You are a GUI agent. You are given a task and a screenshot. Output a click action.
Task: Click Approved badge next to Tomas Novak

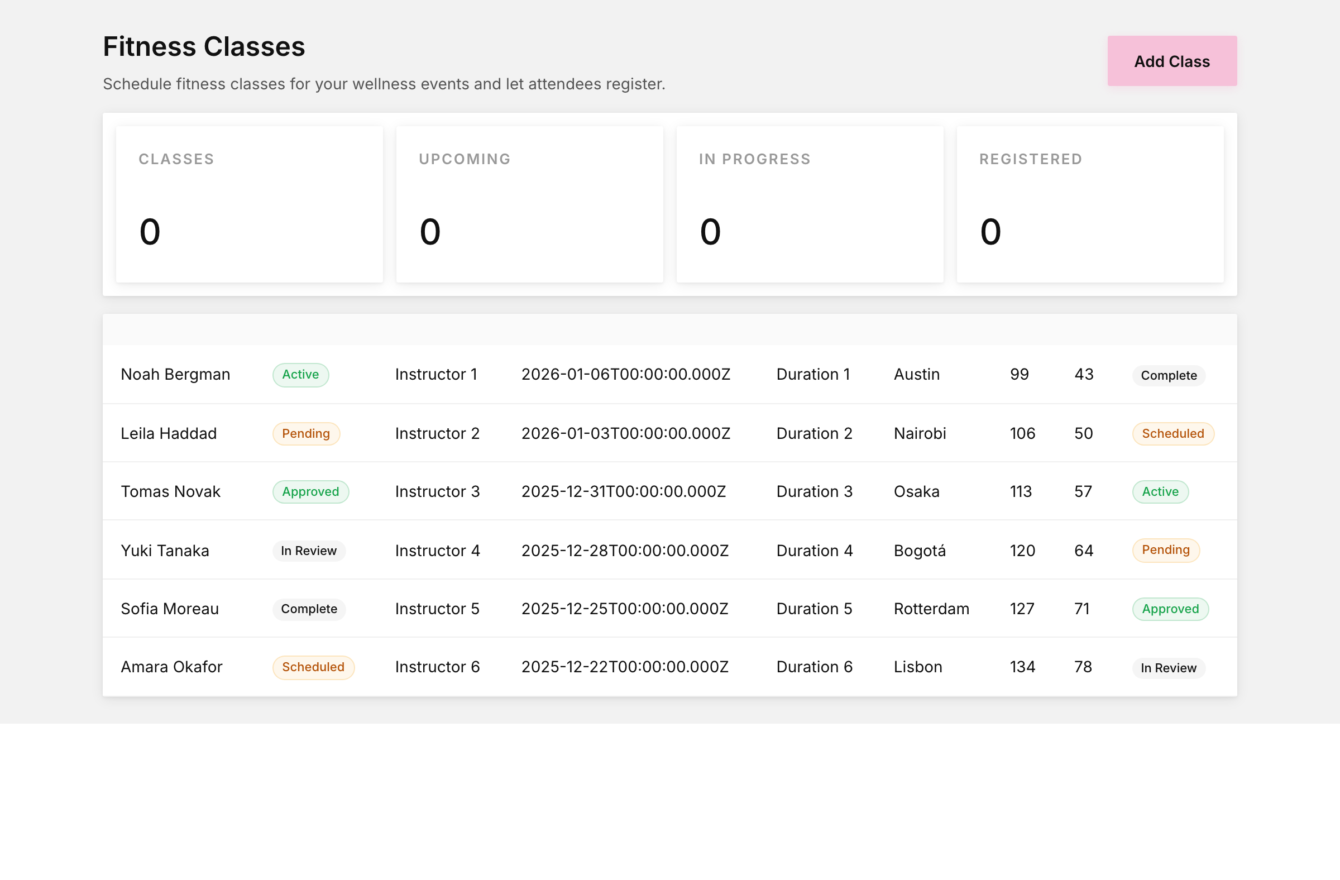tap(311, 491)
